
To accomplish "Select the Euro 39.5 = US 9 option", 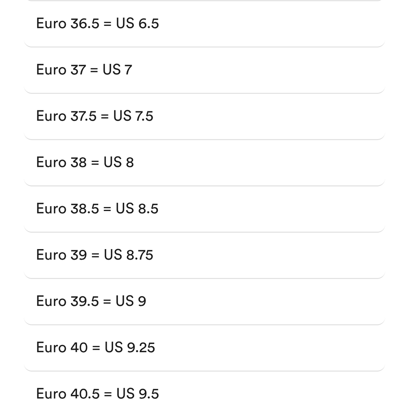I will [x=204, y=301].
